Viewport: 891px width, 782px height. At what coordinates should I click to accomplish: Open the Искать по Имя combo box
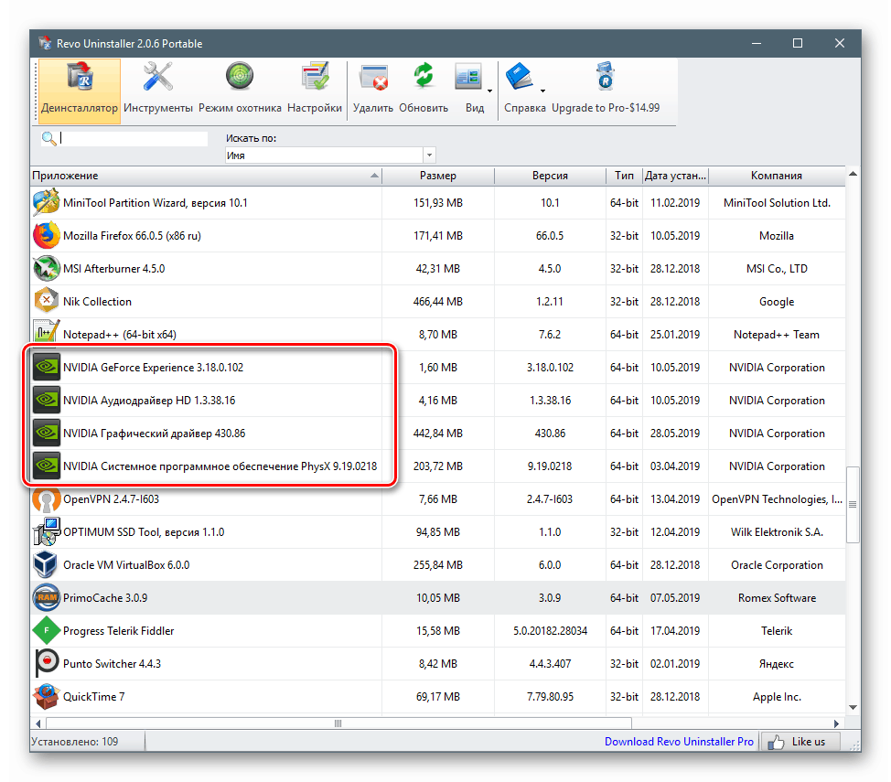330,155
